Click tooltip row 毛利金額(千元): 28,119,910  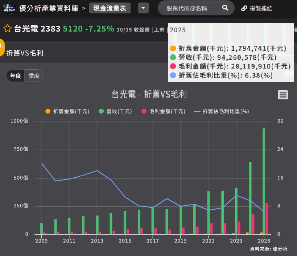[x=230, y=66]
